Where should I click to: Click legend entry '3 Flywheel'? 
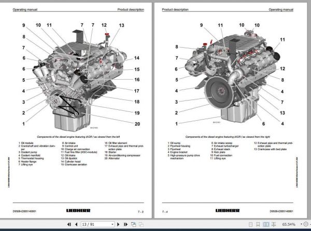click(x=174, y=149)
